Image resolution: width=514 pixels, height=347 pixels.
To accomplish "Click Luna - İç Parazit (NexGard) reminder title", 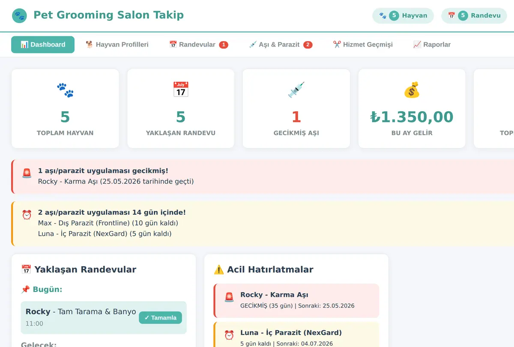I will point(291,333).
